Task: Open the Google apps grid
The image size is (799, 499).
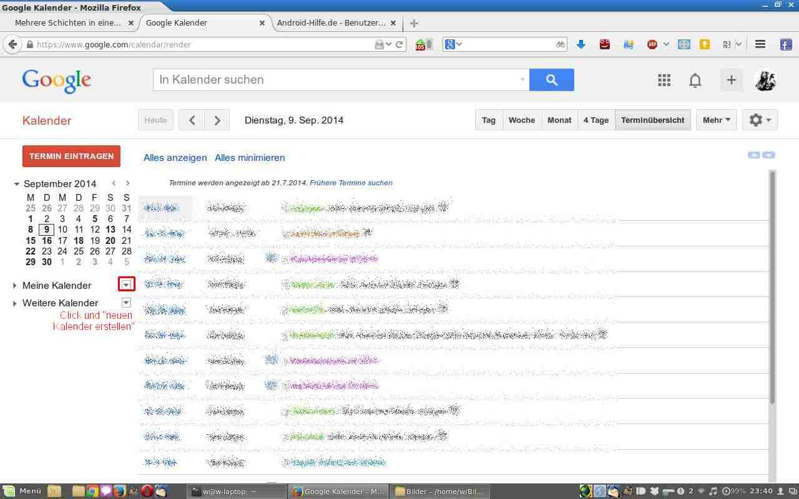Action: point(664,80)
